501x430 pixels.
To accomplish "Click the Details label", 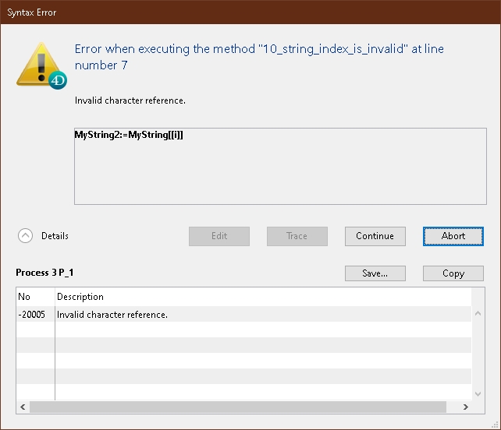I will tap(55, 236).
